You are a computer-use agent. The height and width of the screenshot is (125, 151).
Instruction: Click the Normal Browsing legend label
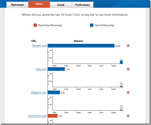point(104,25)
